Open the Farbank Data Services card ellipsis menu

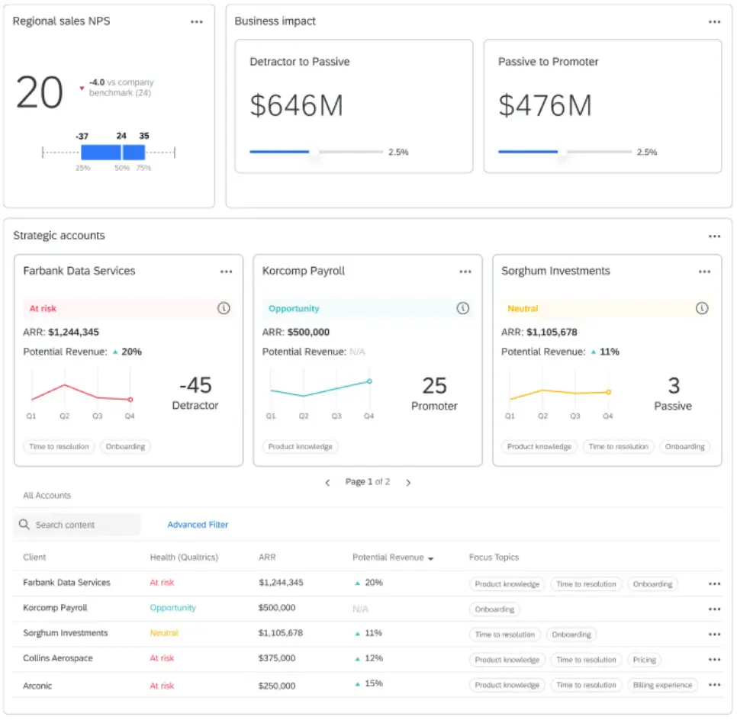coord(226,271)
